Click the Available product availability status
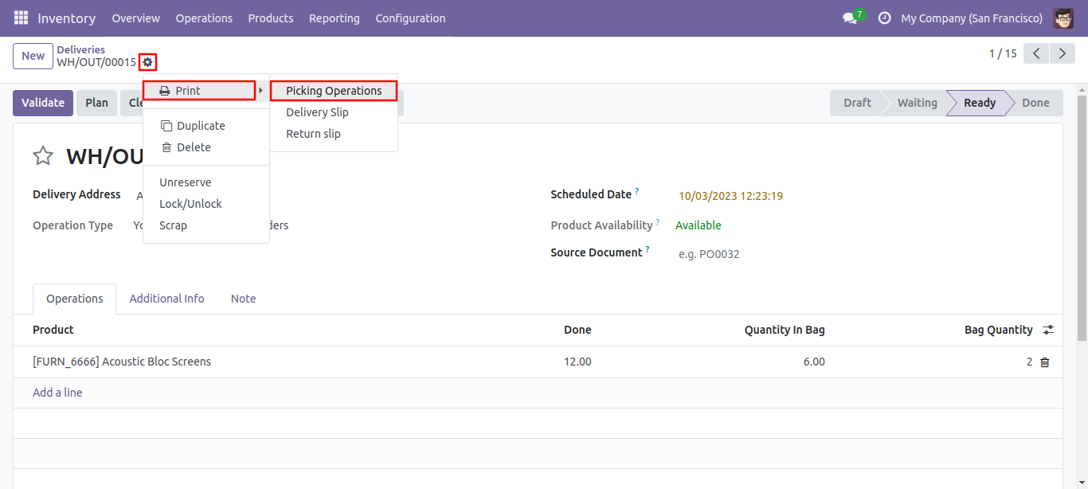Viewport: 1088px width, 489px height. click(x=699, y=225)
